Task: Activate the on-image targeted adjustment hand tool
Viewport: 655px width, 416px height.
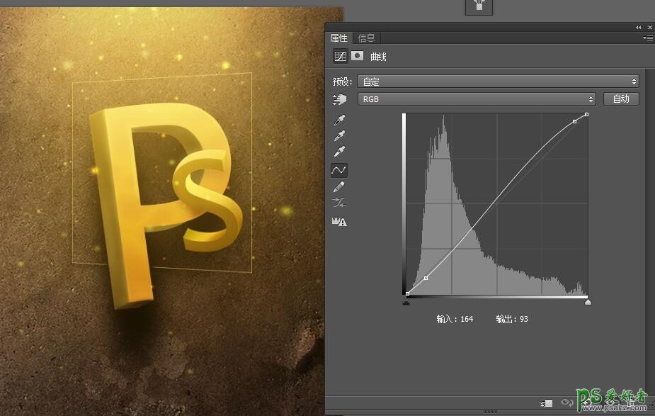Action: coord(341,100)
